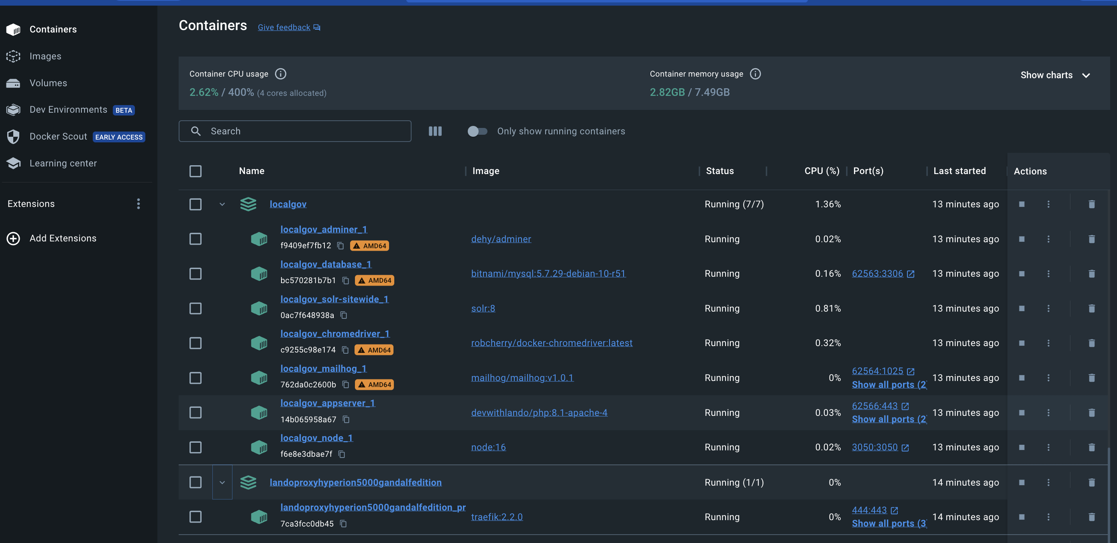The width and height of the screenshot is (1117, 543).
Task: Collapse the landoproxyhyperion5000gandalfedition group
Action: click(x=222, y=482)
